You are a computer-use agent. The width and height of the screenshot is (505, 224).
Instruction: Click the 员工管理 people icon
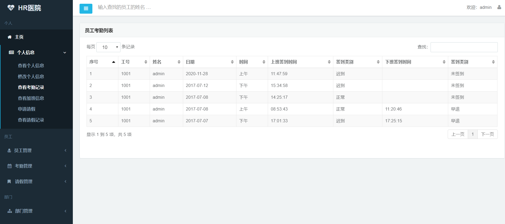9,150
